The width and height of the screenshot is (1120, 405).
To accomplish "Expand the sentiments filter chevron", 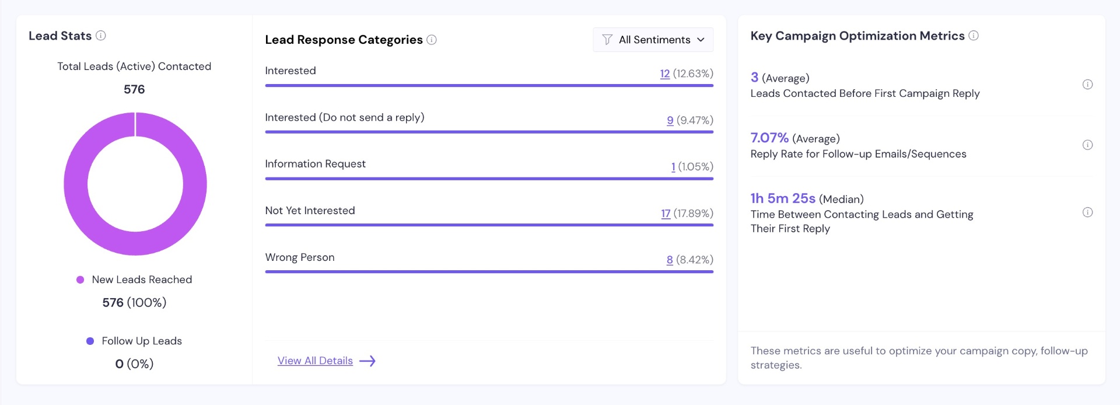I will coord(701,40).
